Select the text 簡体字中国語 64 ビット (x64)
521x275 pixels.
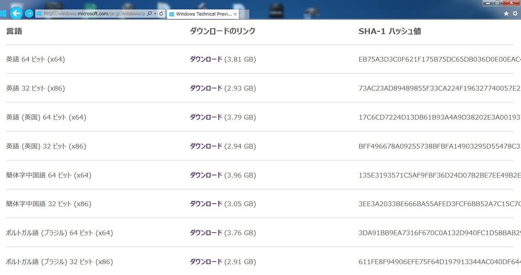(x=49, y=175)
